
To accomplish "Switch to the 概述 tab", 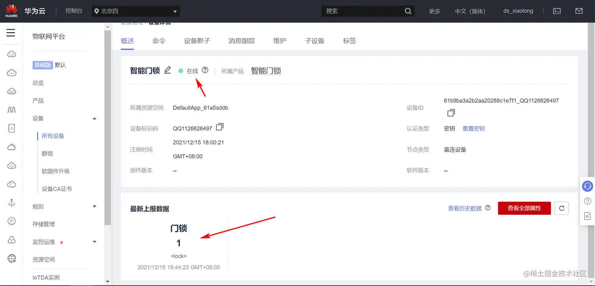I will pos(128,41).
